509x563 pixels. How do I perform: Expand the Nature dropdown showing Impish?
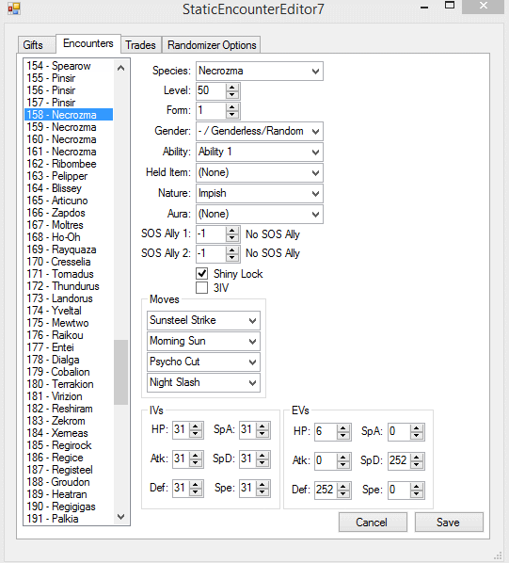point(260,194)
